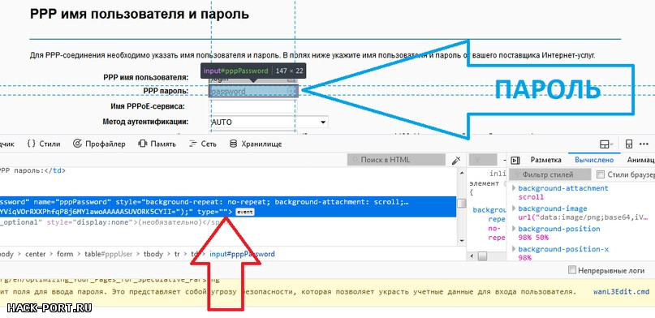Click the Память chip icon
655x318 pixels.
(143, 144)
